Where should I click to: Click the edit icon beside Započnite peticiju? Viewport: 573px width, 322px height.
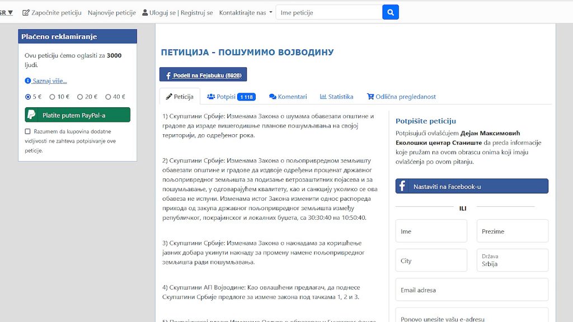tap(26, 13)
